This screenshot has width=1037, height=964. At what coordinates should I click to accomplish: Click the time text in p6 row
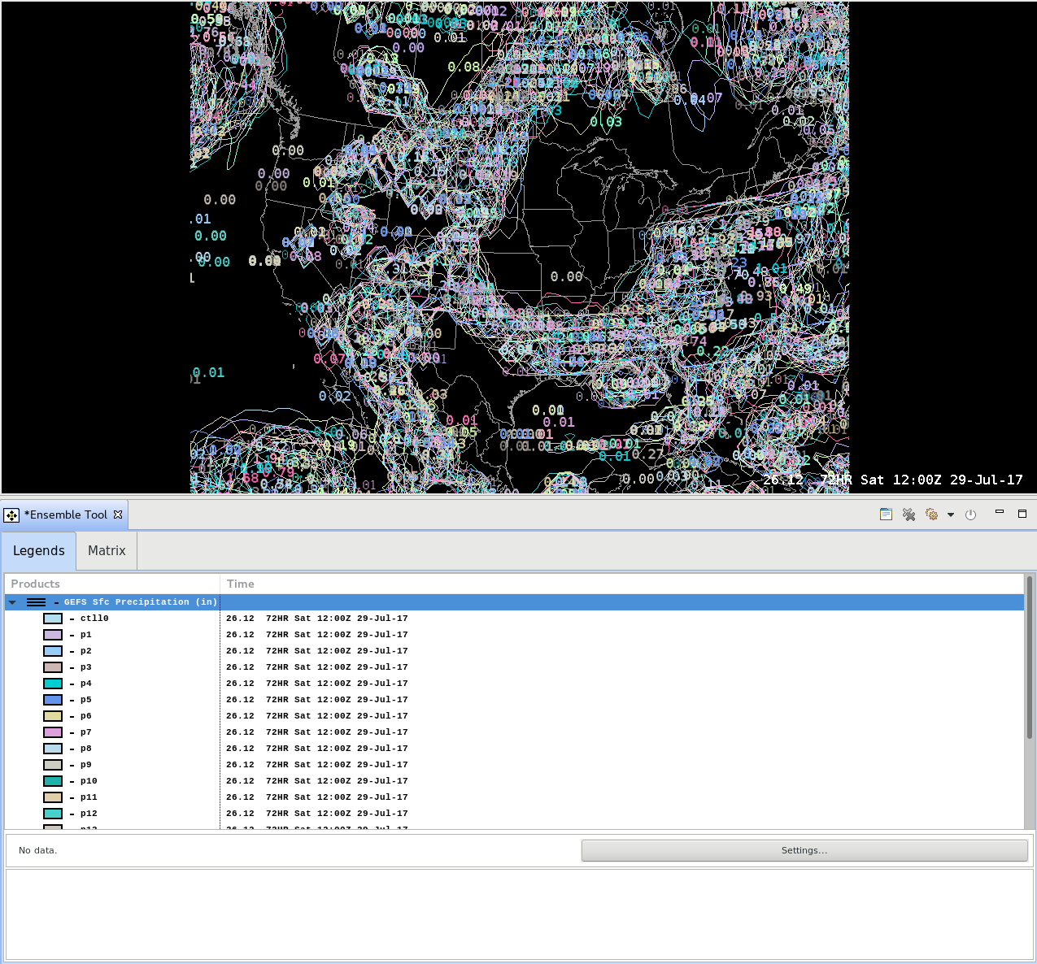click(x=317, y=716)
